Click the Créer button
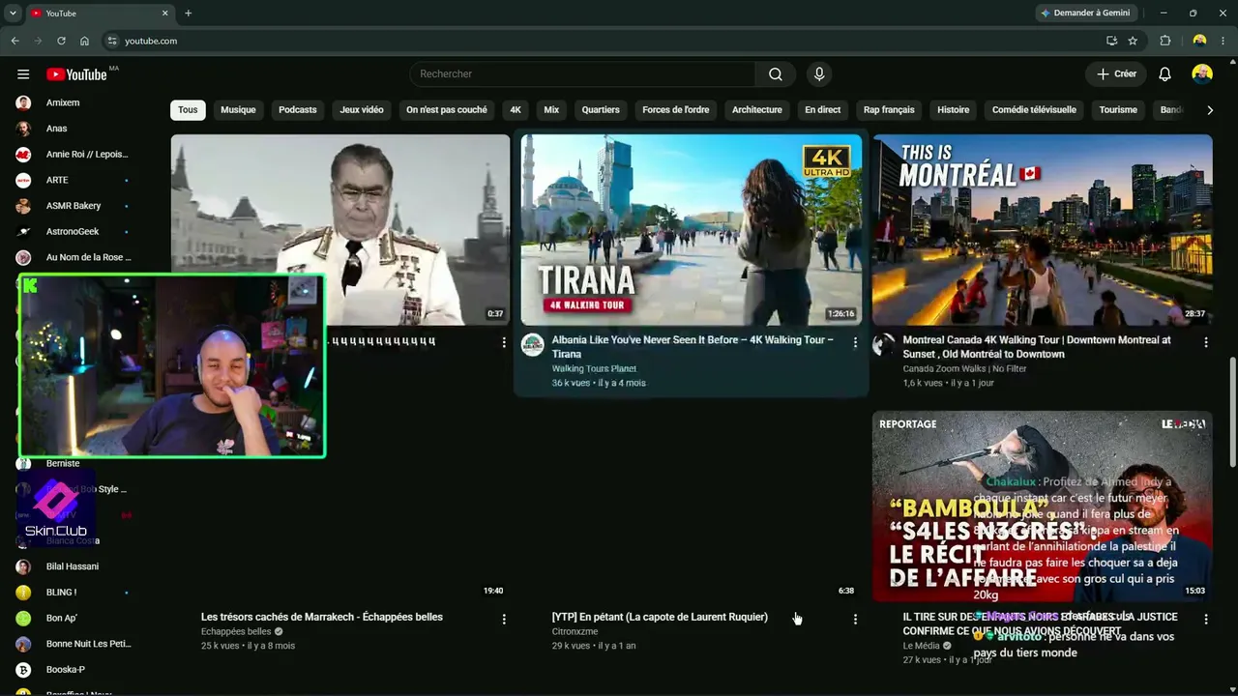1238x696 pixels. pos(1116,74)
